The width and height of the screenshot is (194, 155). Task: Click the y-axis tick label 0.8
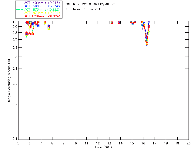point(15,33)
